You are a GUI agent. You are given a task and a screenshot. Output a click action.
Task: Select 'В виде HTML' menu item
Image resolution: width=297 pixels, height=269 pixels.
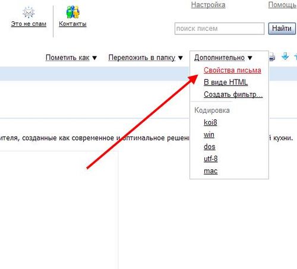[226, 82]
